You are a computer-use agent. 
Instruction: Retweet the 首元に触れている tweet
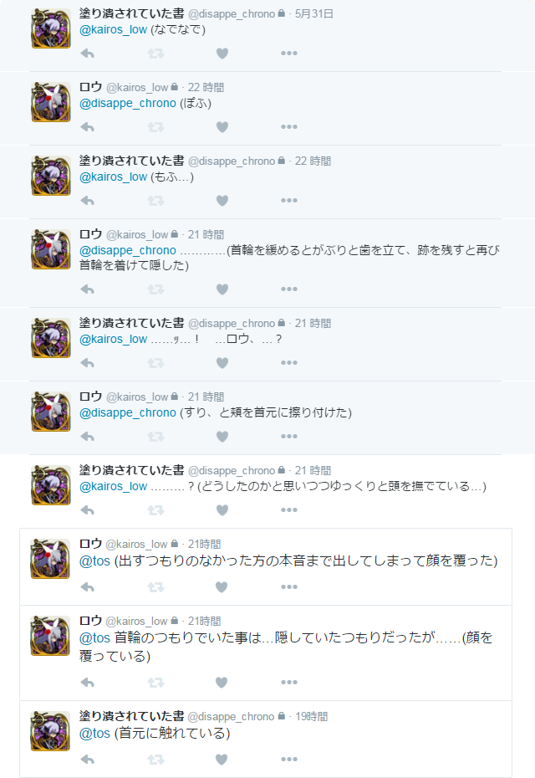pyautogui.click(x=155, y=759)
